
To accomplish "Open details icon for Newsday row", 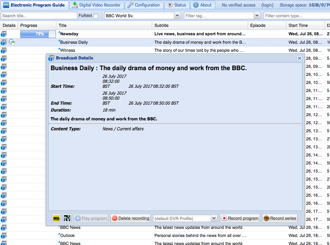I will (4, 34).
